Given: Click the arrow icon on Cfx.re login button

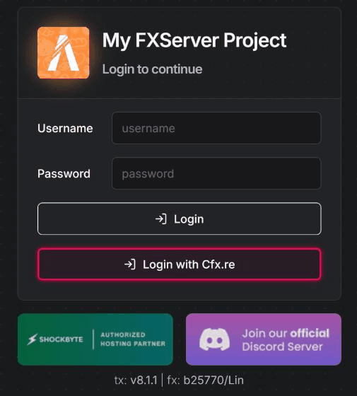Looking at the screenshot, I should tap(130, 264).
